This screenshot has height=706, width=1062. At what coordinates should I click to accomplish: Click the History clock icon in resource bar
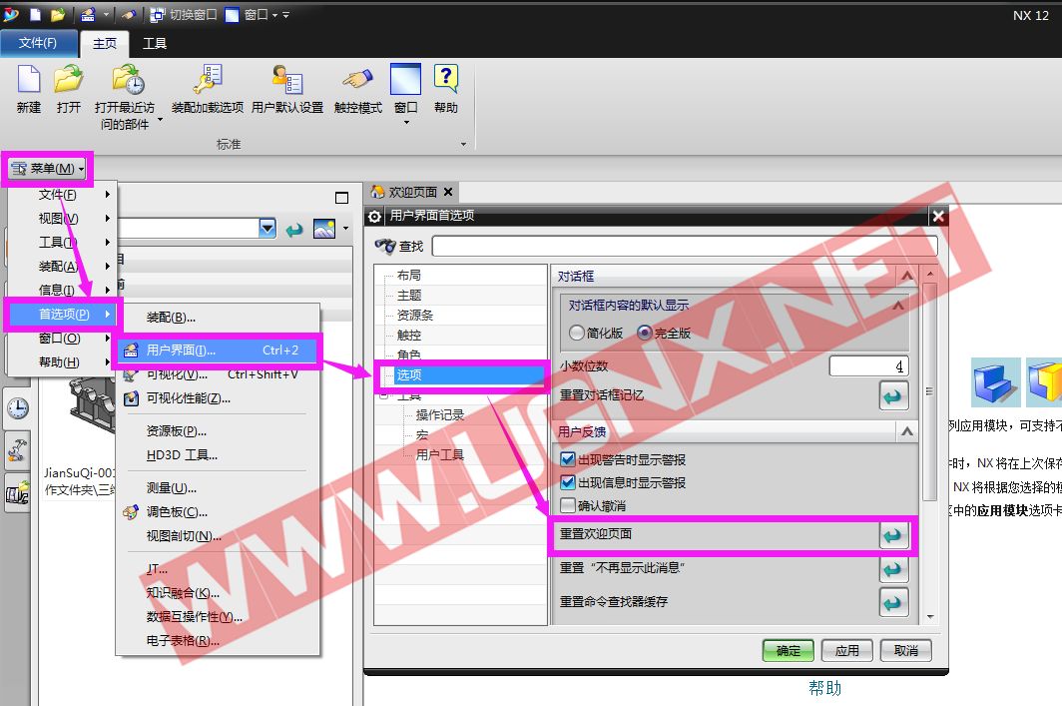click(x=18, y=408)
